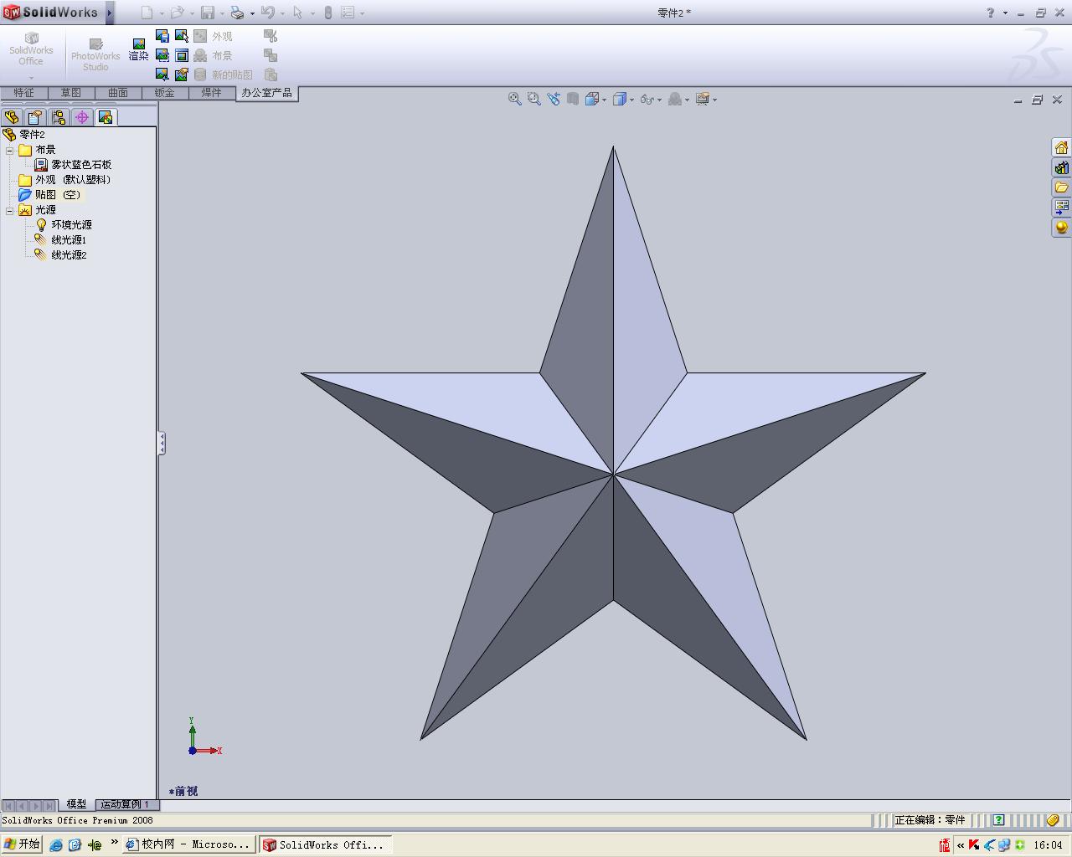The image size is (1072, 857).
Task: Open the dropdown arrow next to Print
Action: pyautogui.click(x=252, y=13)
